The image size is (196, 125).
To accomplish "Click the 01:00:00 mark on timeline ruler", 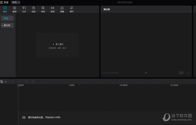I will pos(124,85).
